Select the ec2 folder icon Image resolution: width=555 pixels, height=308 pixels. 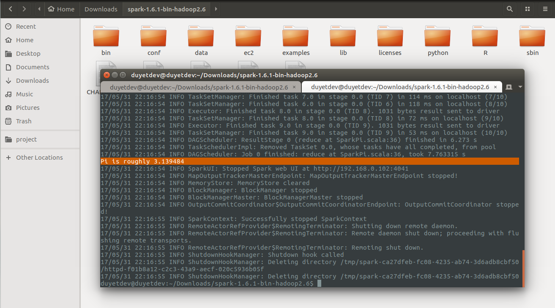[x=249, y=35]
